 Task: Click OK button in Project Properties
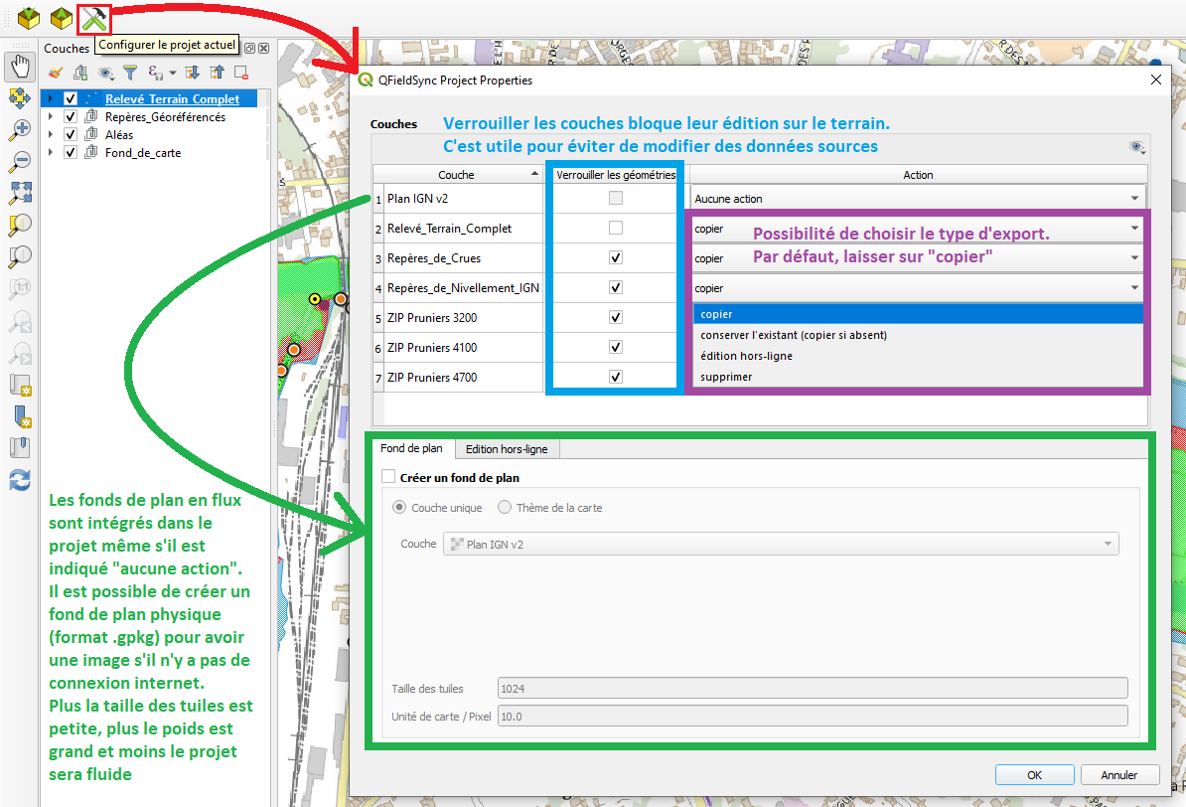click(x=1034, y=774)
